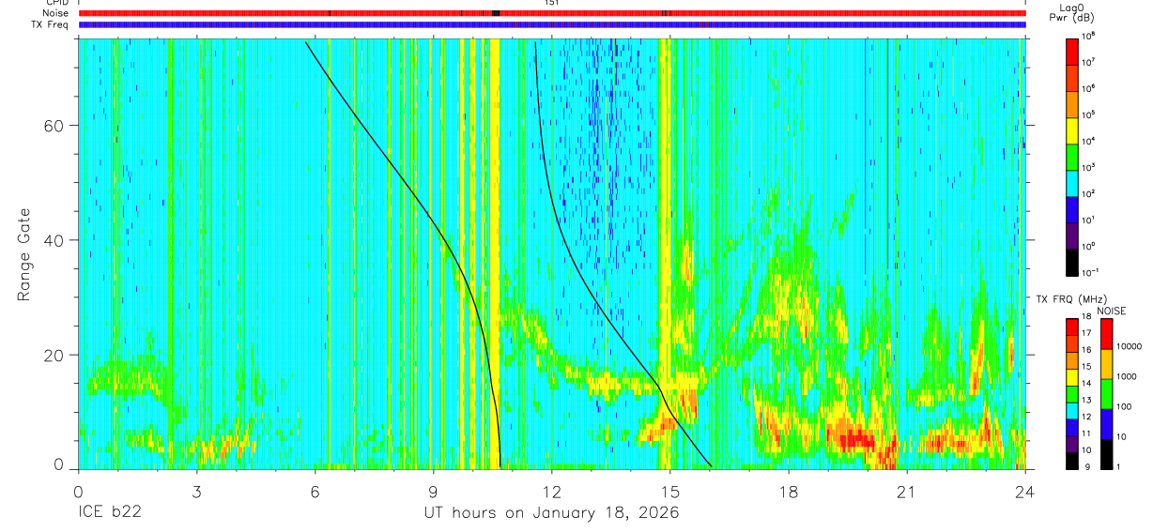Viewport: 1153px width, 532px height.
Task: Select the green 13–14 MHz TX FRQ swatch
Action: [1072, 394]
